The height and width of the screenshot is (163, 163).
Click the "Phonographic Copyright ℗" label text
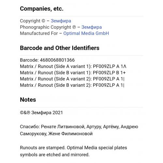click(48, 27)
